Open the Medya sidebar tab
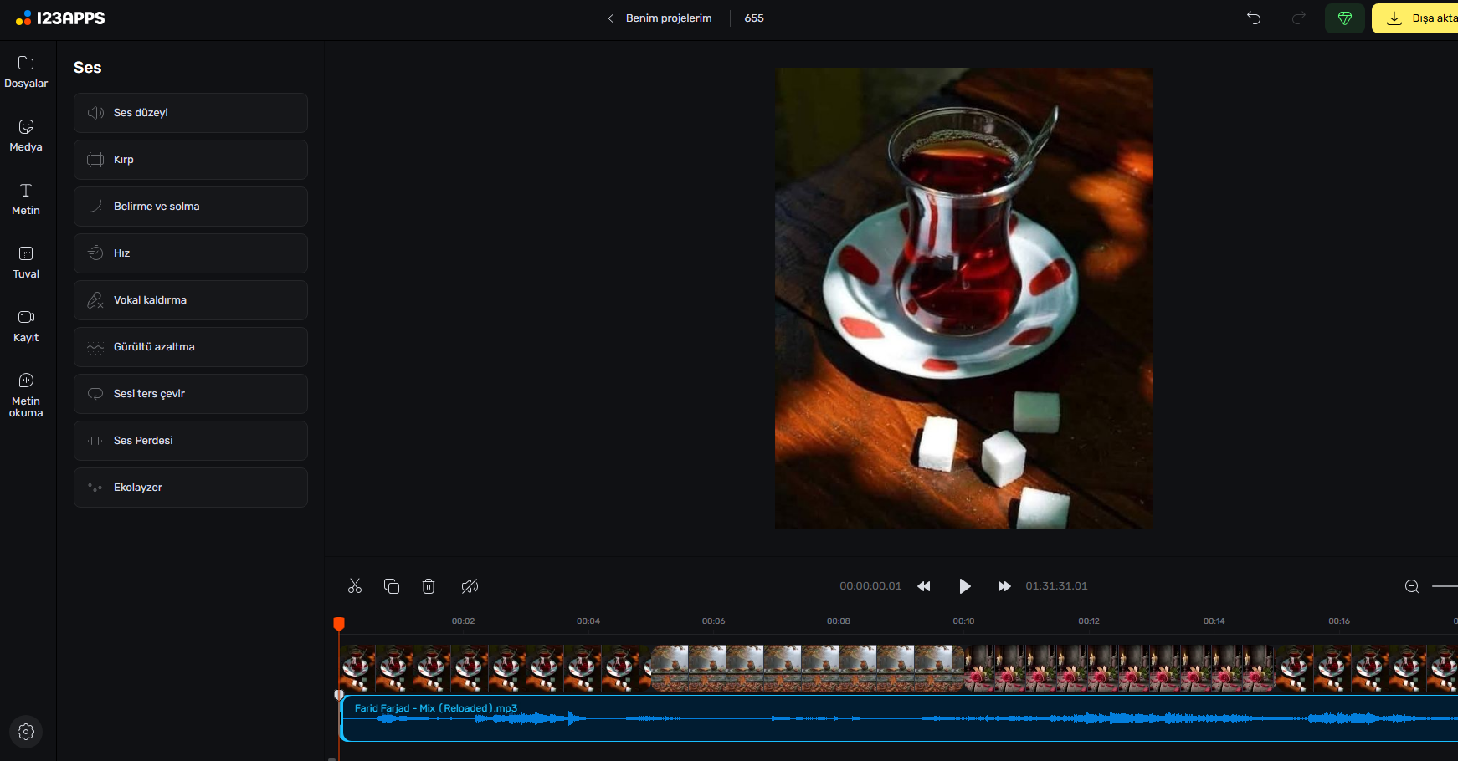The height and width of the screenshot is (761, 1458). [x=26, y=135]
